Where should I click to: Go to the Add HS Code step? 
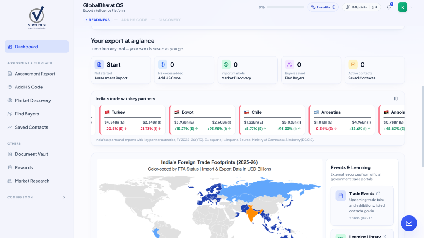click(134, 20)
